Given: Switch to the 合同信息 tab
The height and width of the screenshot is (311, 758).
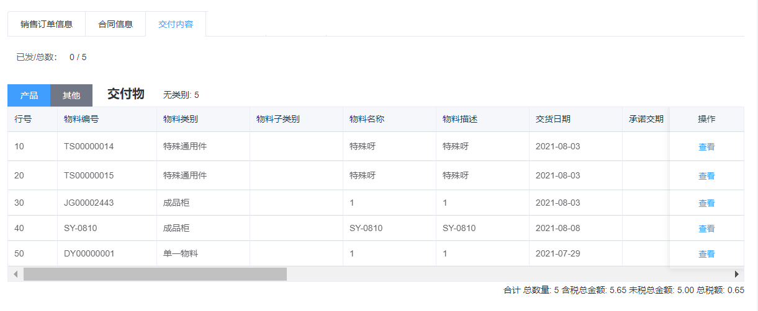Looking at the screenshot, I should [115, 25].
